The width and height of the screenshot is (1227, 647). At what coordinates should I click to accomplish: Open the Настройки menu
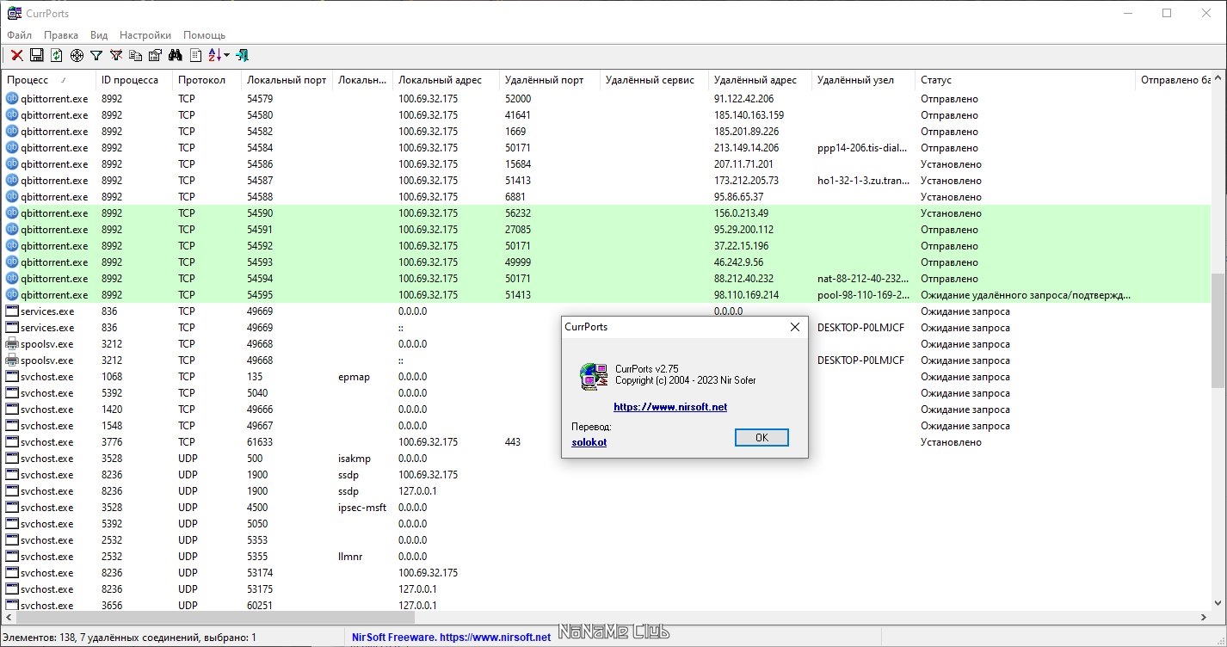pyautogui.click(x=145, y=35)
